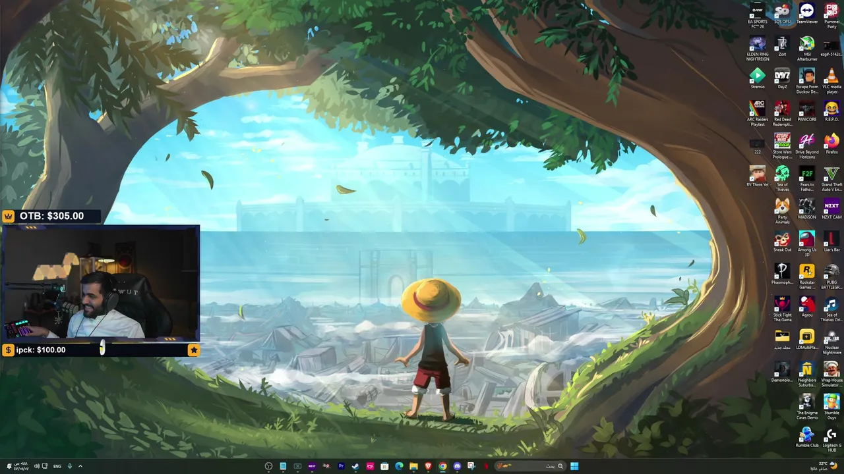Click the Demonologist desktop shortcut
The image size is (844, 474).
[x=782, y=373]
